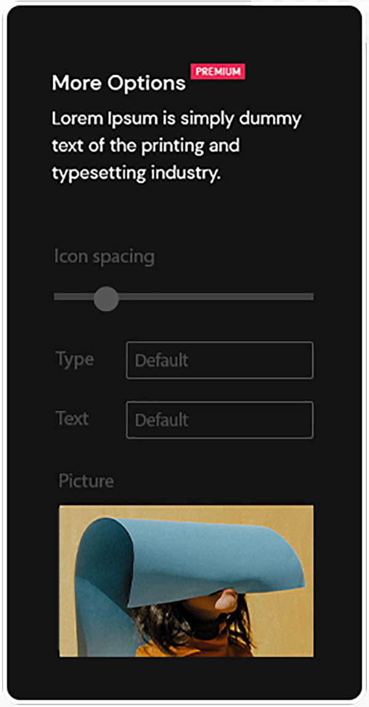Viewport: 369px width, 707px height.
Task: Open the Type field showing Default
Action: (x=219, y=360)
